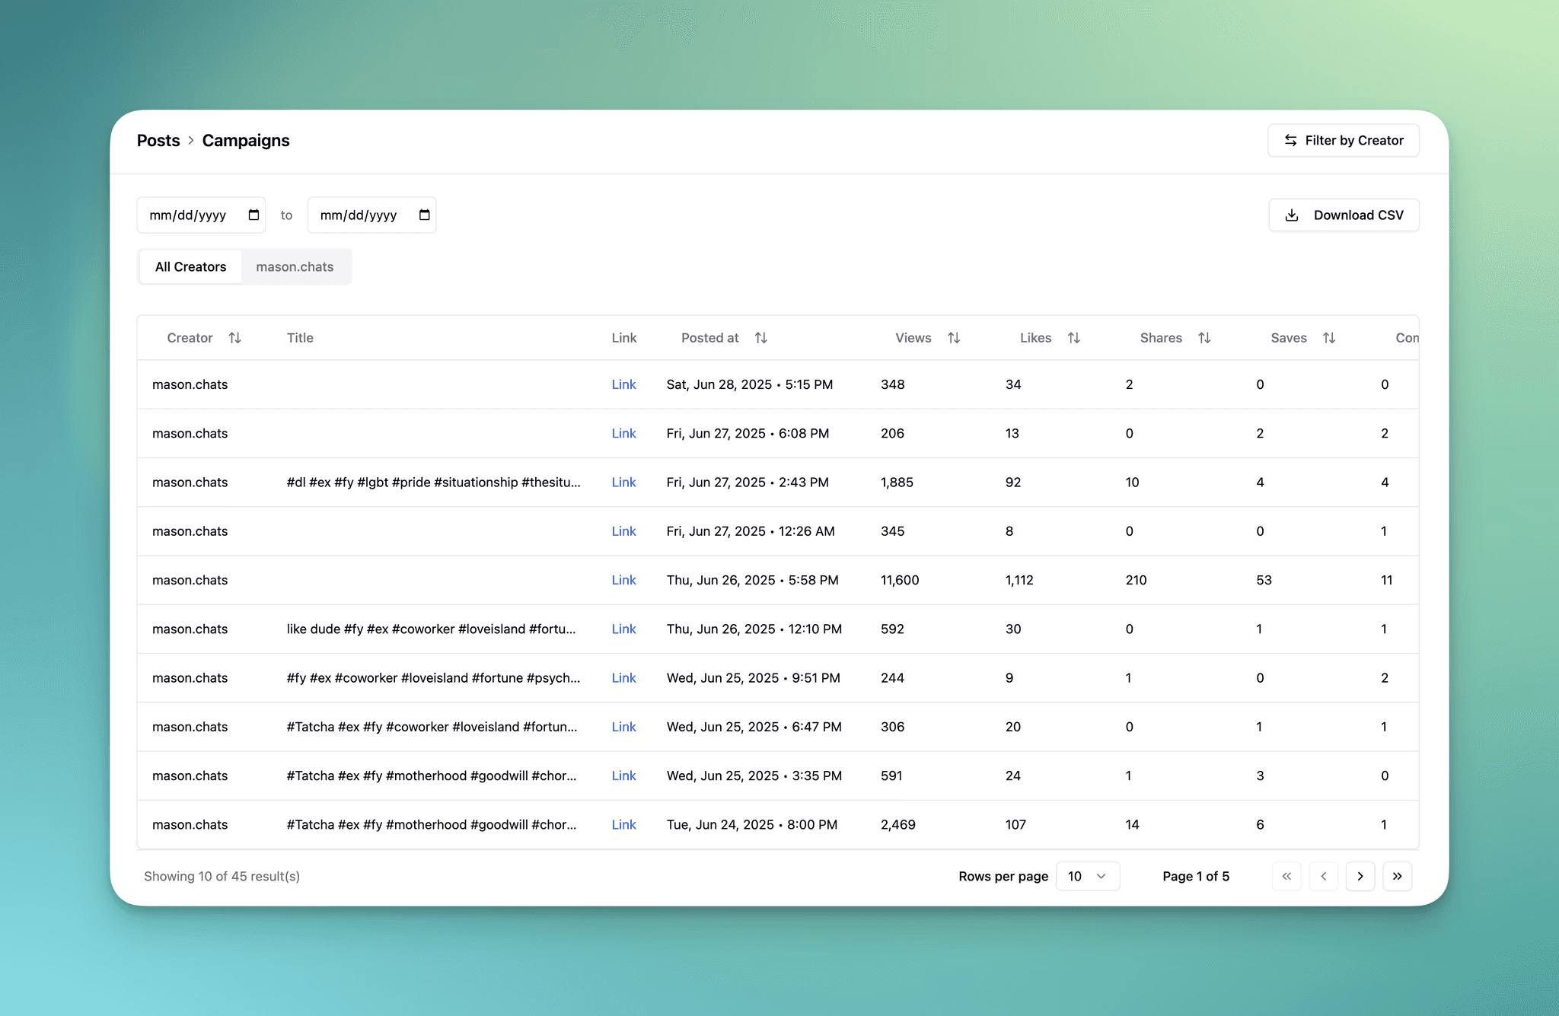
Task: Click the Creator column sort arrows
Action: 234,338
